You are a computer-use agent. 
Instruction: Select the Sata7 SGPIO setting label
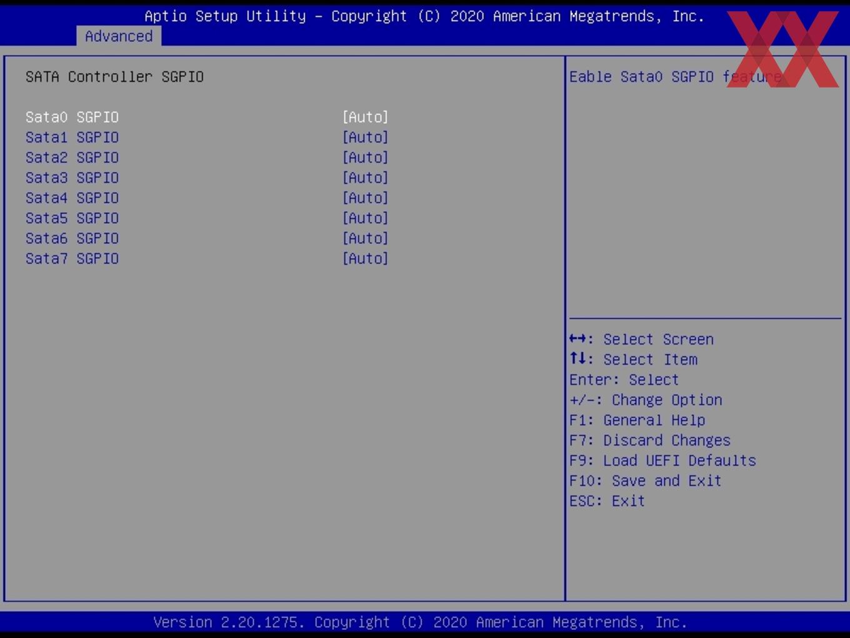click(x=72, y=258)
